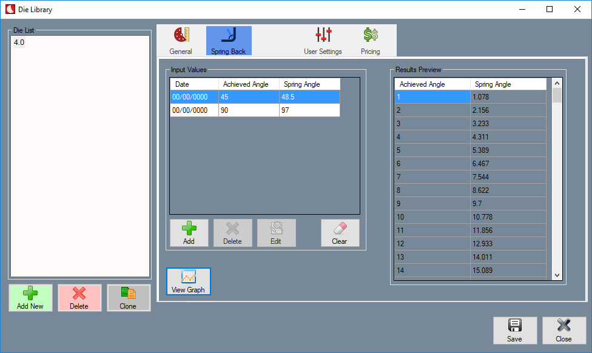592x353 pixels.
Task: Open the General tab
Action: [181, 41]
